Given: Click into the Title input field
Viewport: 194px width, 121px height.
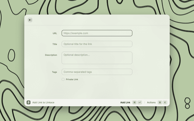Looking at the screenshot, I should click(97, 44).
